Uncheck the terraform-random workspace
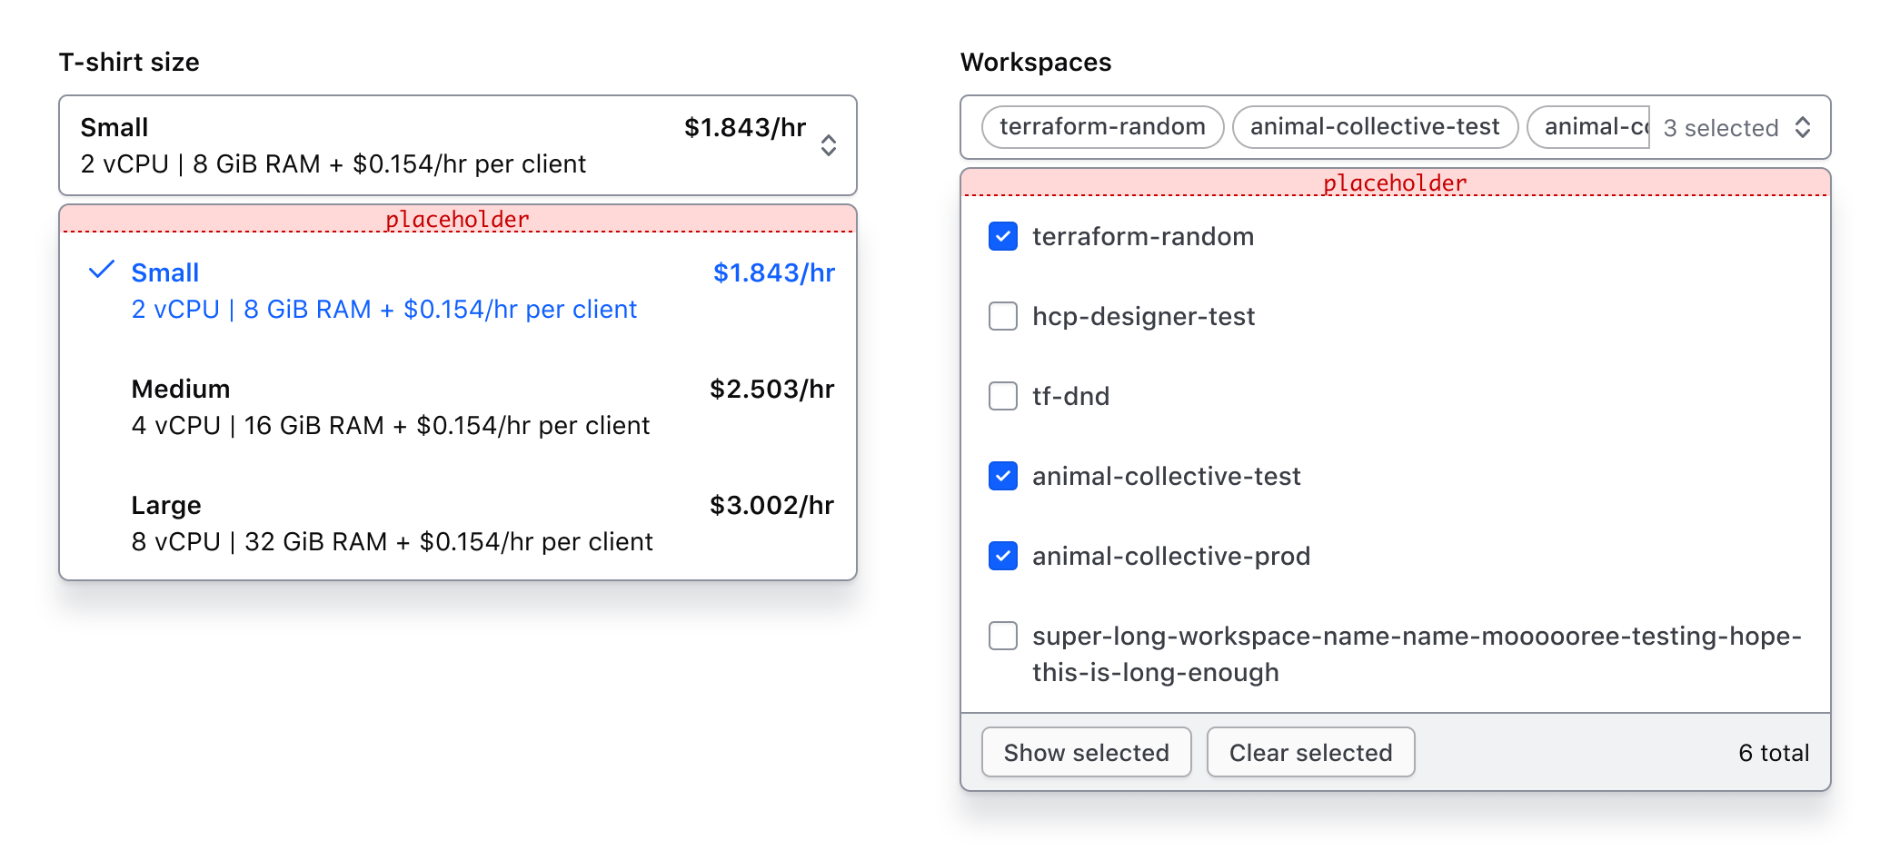Screen dimensions: 1890x850 (1002, 236)
